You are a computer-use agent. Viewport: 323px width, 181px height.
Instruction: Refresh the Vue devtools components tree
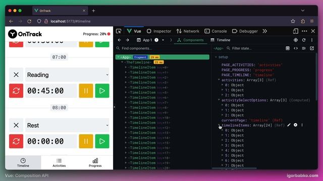[304, 40]
